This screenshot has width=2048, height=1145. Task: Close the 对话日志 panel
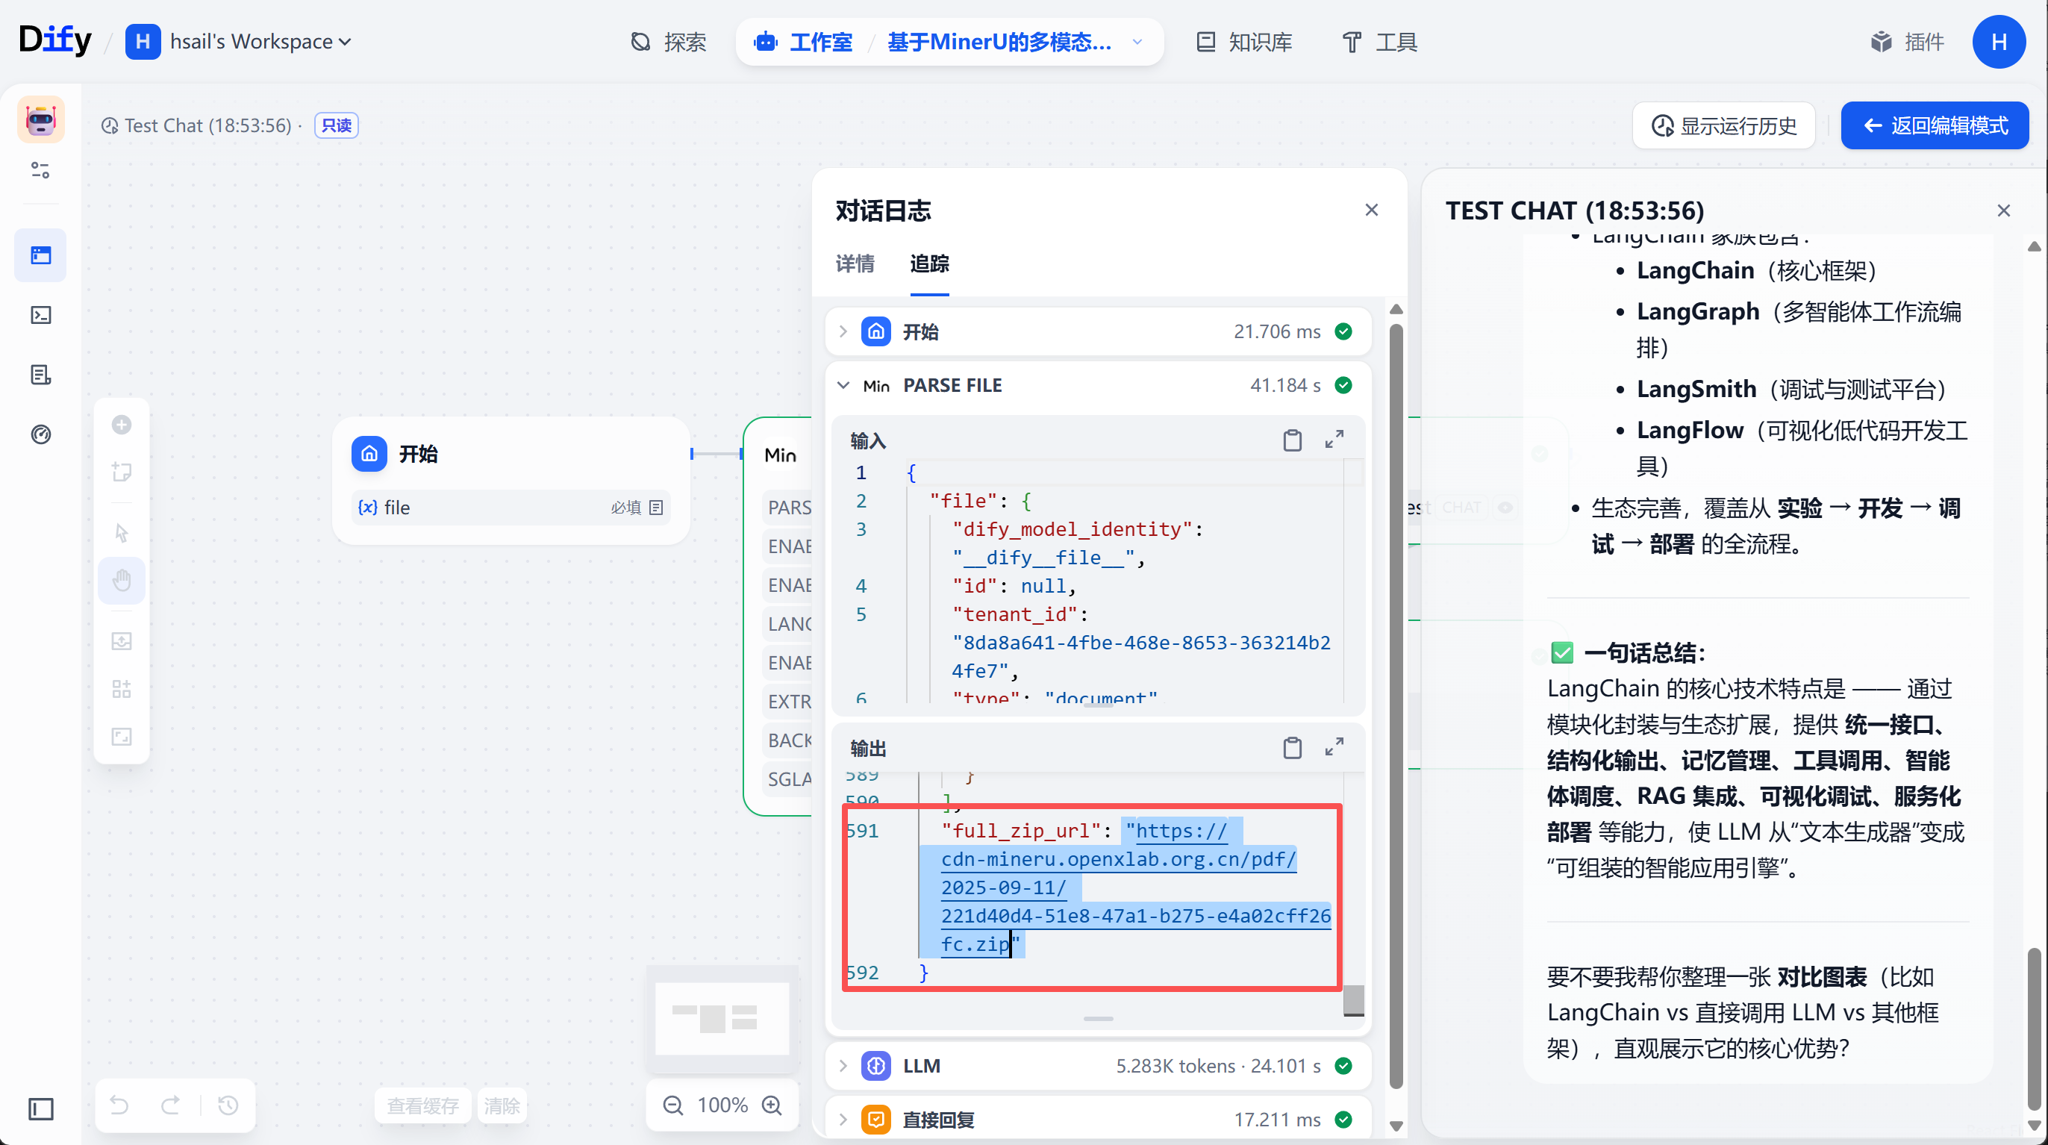coord(1372,210)
